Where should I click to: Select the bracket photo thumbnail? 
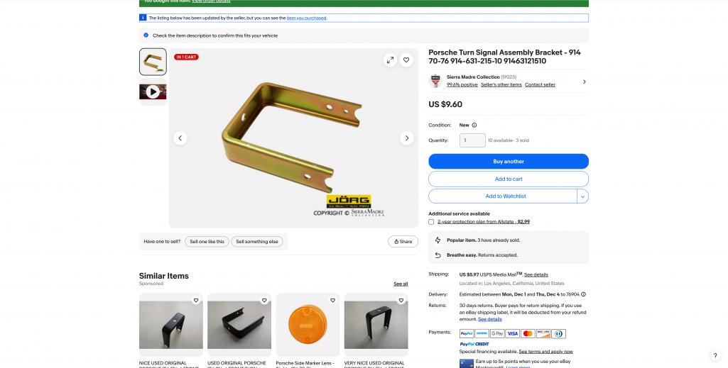coord(153,62)
